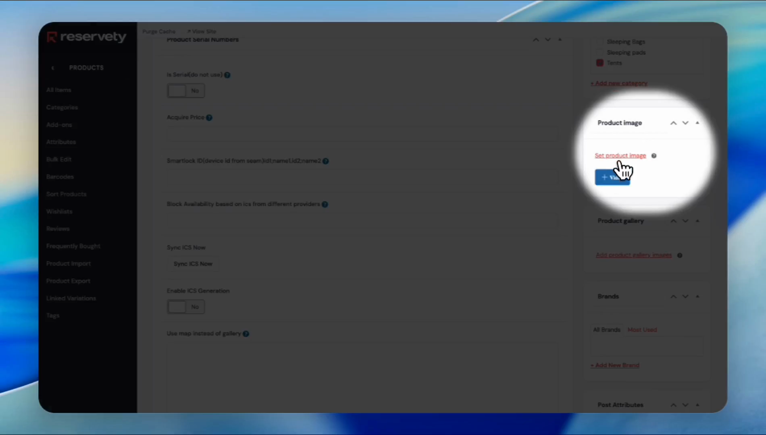Viewport: 766px width, 435px height.
Task: Click the Set product image link
Action: (x=620, y=155)
